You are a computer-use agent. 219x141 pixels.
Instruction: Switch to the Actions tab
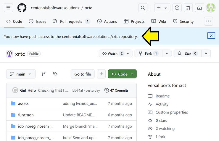pyautogui.click(x=107, y=21)
